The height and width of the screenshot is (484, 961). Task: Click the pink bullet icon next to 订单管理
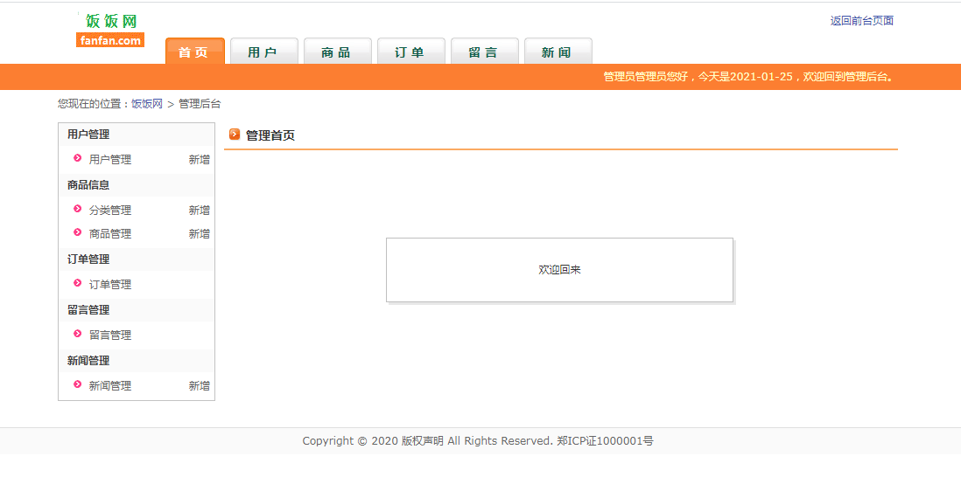(x=77, y=283)
